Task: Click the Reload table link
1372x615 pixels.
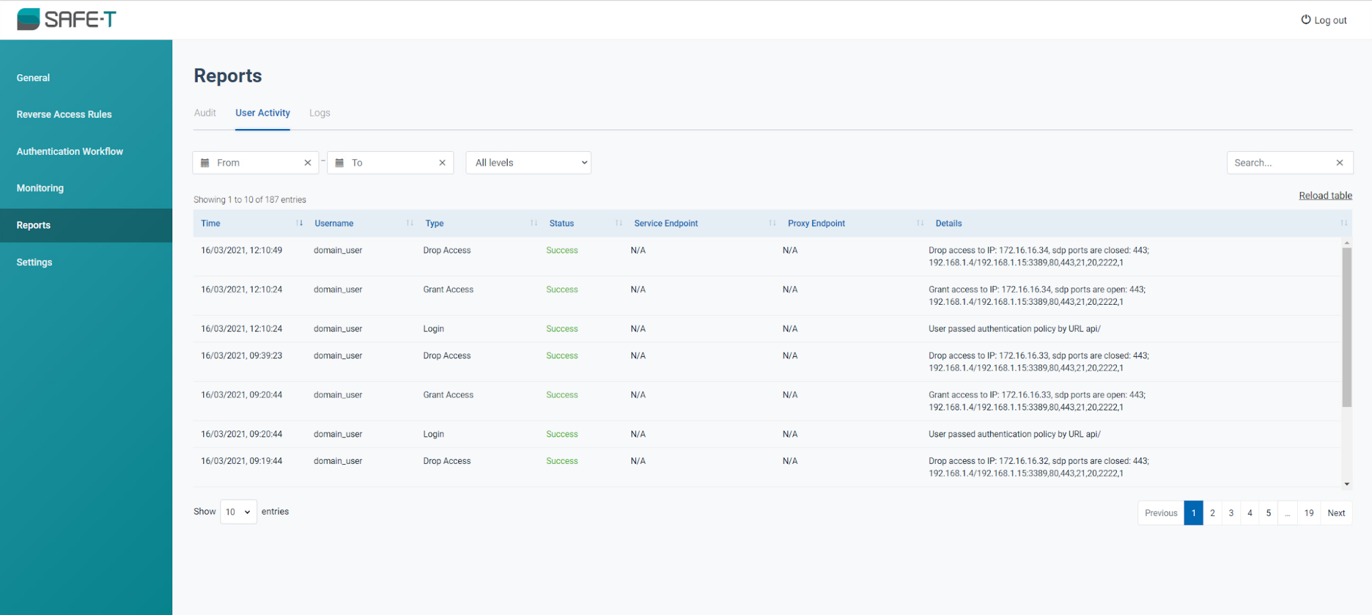Action: [x=1325, y=196]
